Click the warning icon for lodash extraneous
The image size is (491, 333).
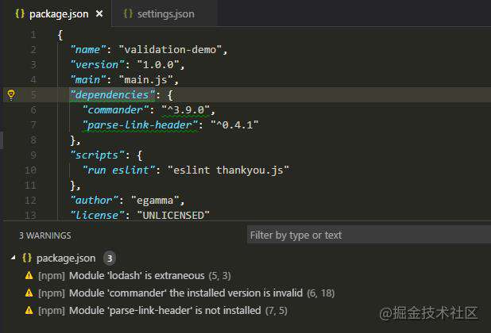click(29, 276)
